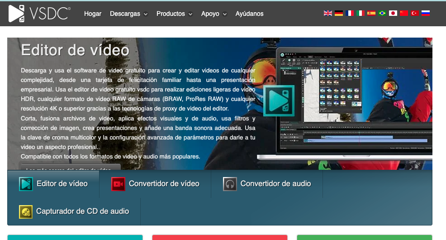
Task: Select the Turkish flag language
Action: pos(415,13)
